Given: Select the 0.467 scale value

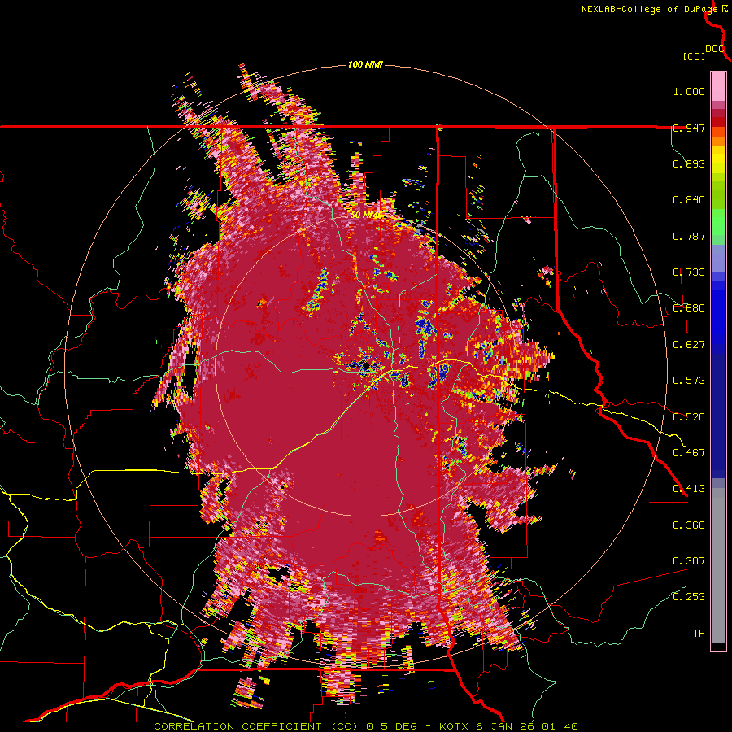Looking at the screenshot, I should [689, 452].
